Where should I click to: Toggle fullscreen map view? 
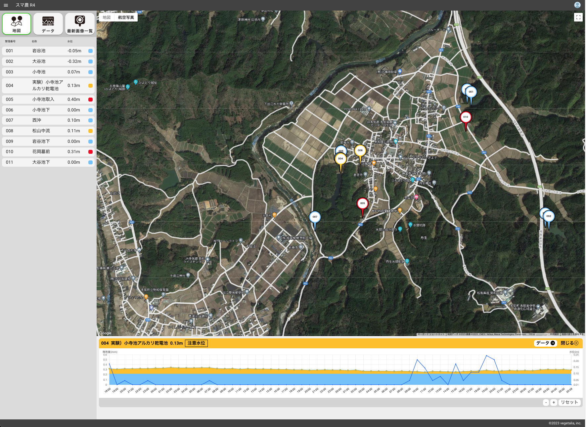click(x=578, y=17)
